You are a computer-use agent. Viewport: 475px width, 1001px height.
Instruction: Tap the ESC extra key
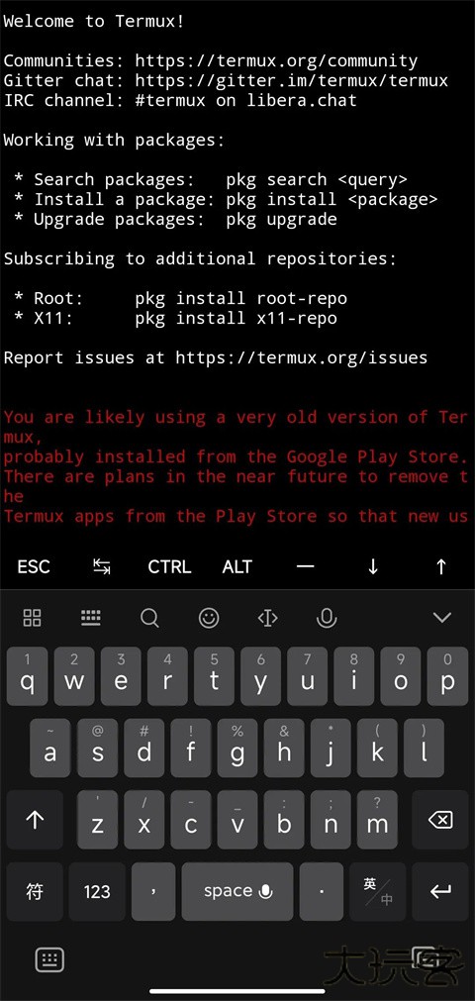tap(34, 566)
